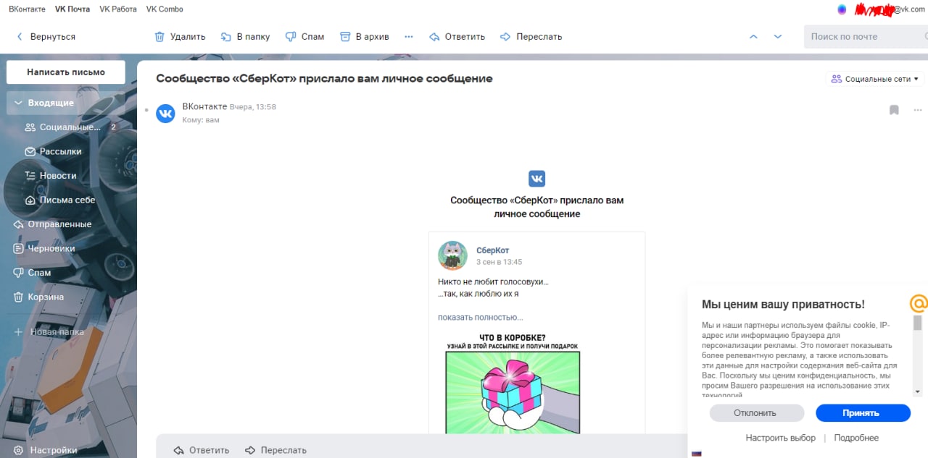Screen dimensions: 928x458
Task: Open Социальные сети subfolder in sidebar
Action: (x=71, y=127)
